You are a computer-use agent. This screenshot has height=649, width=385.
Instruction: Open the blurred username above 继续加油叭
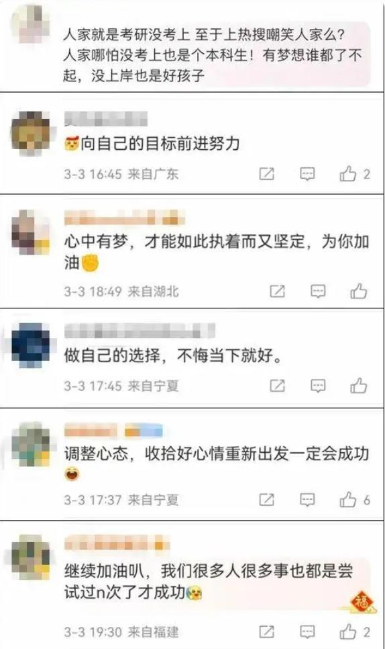coord(117,543)
